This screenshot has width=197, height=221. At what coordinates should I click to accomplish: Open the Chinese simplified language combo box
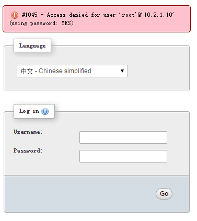pyautogui.click(x=72, y=71)
